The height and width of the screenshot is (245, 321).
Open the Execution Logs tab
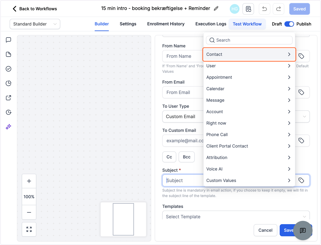[x=211, y=24]
